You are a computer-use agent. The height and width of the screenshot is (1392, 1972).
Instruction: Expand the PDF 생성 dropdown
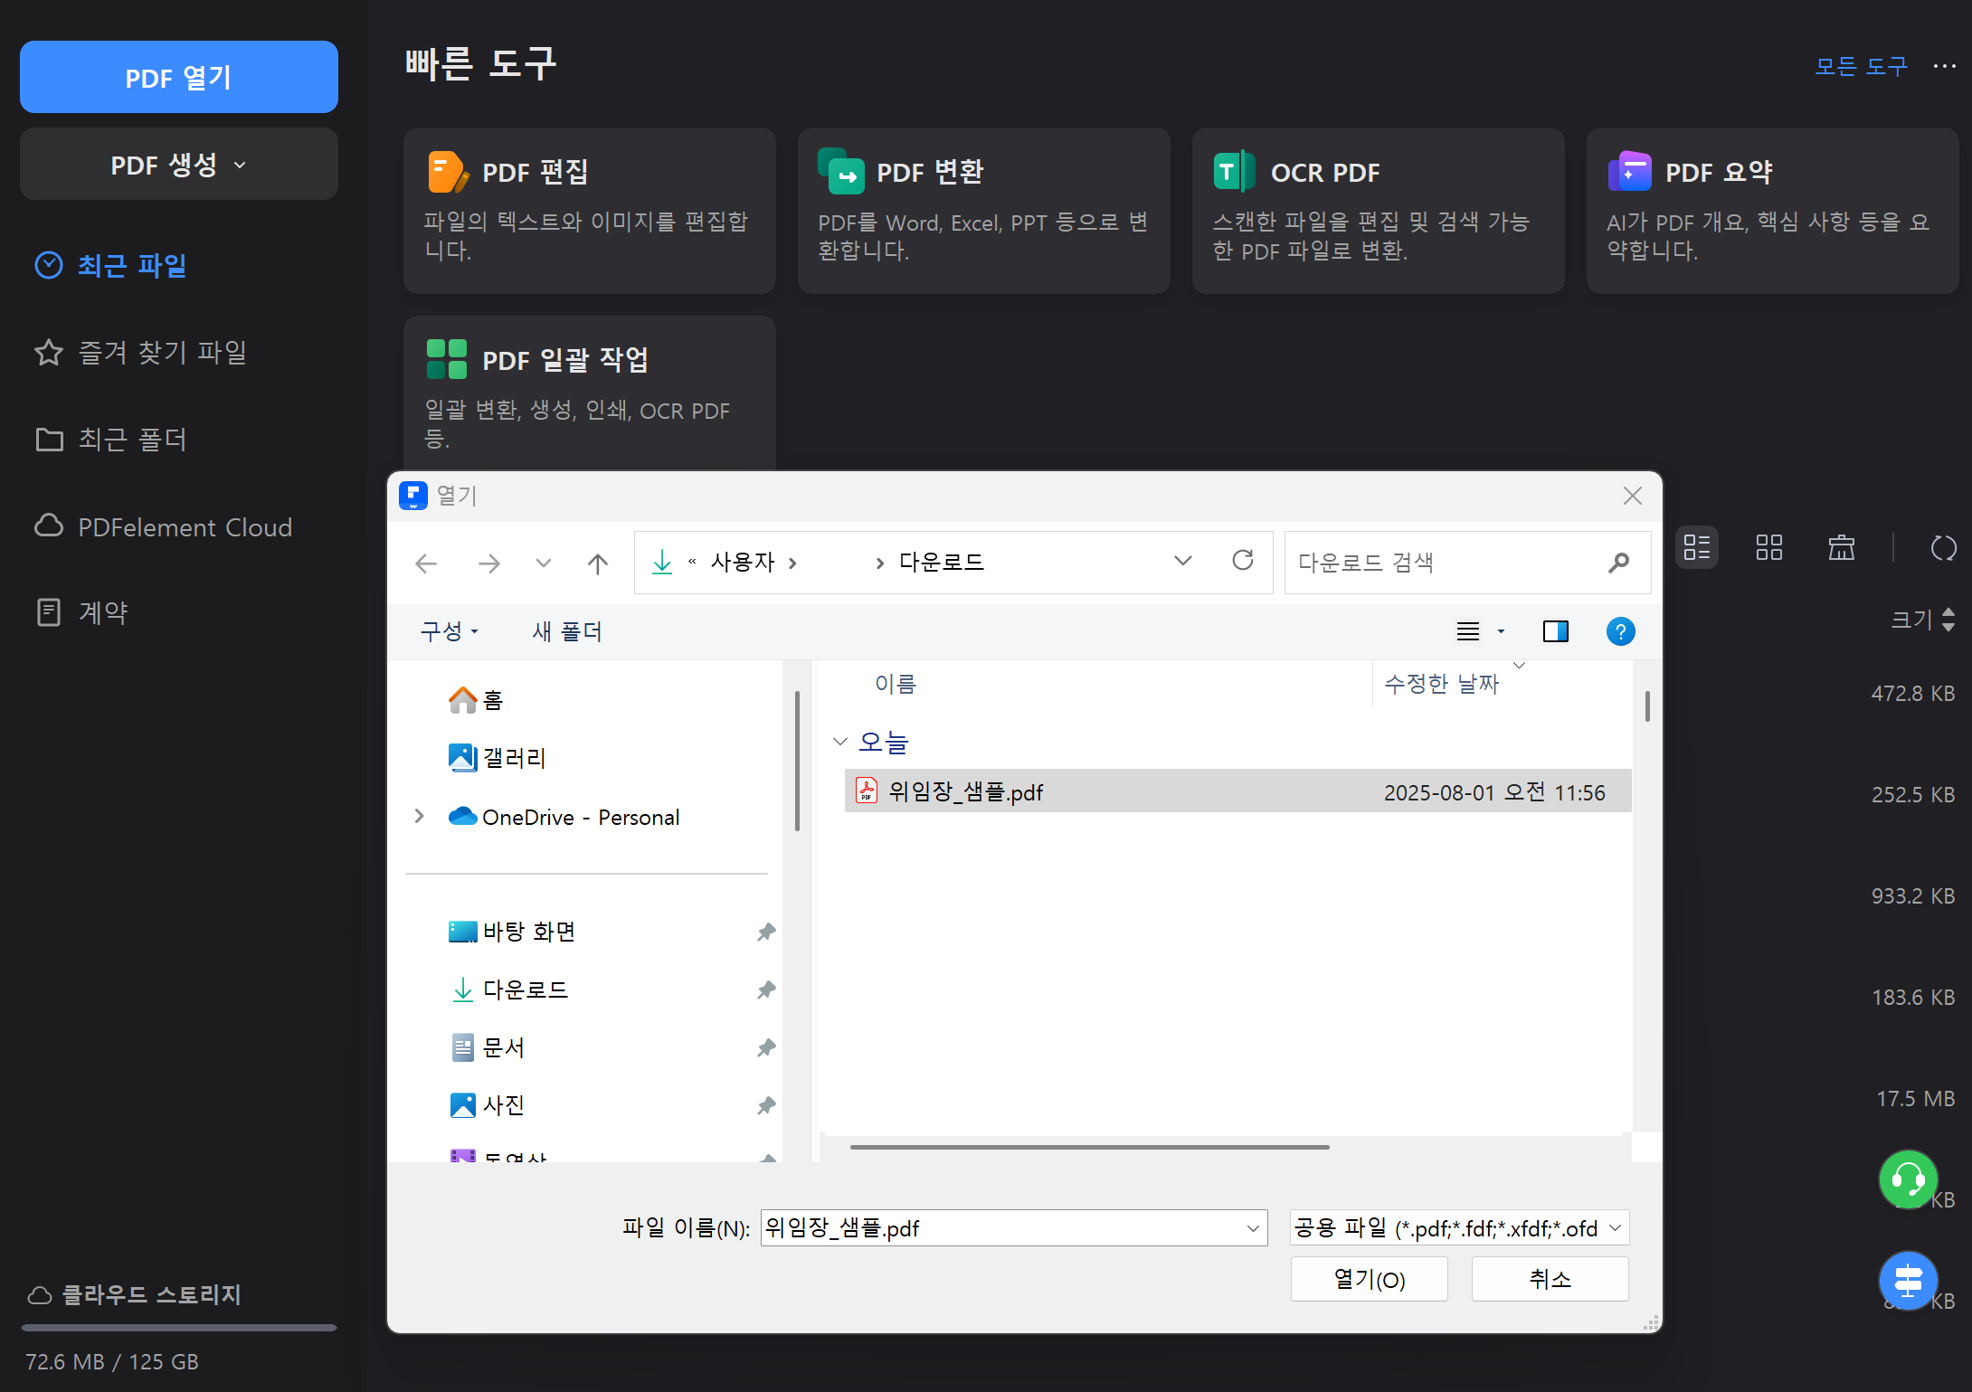pyautogui.click(x=178, y=165)
